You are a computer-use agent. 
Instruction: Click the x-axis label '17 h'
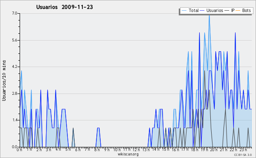[185, 149]
